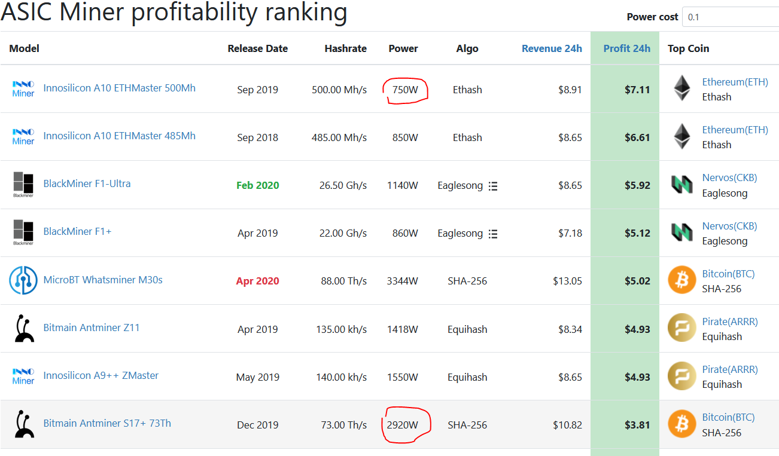Open Innosilicon A10 ETHMaster 485Mh link
Screen dimensions: 779x456
pos(120,136)
